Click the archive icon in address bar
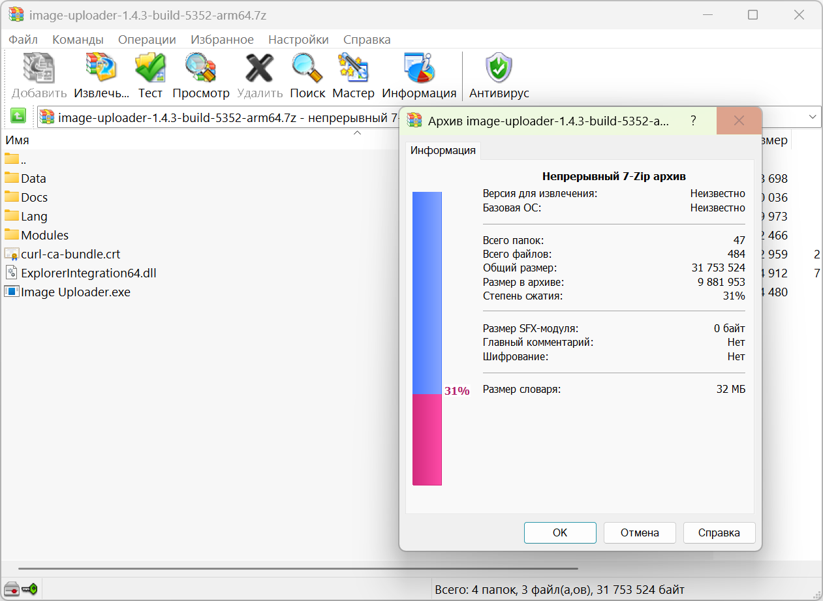The height and width of the screenshot is (601, 823). [x=47, y=117]
